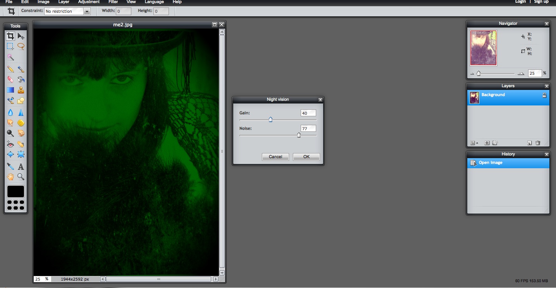Open the Adjustment menu
The width and height of the screenshot is (556, 288).
(89, 2)
